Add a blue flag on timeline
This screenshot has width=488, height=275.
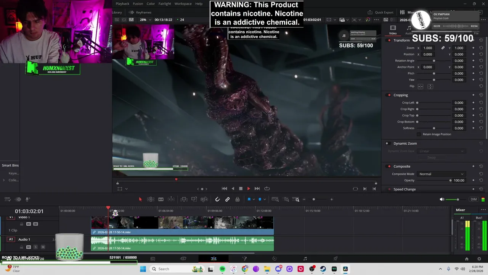(249, 199)
